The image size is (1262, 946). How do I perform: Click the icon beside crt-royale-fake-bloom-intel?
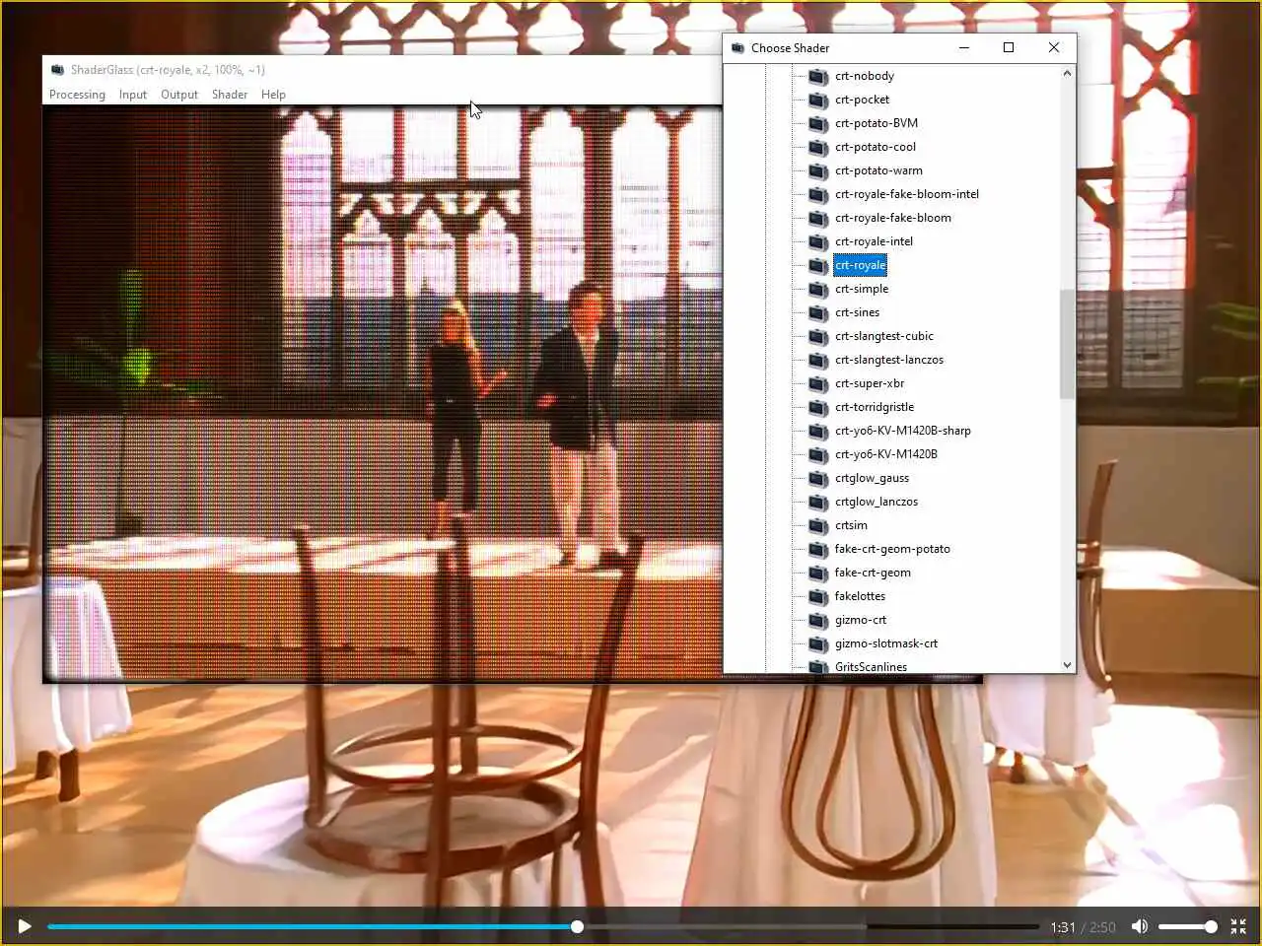coord(818,194)
